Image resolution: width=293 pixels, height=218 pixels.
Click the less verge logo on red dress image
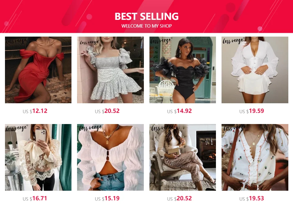coord(16,41)
